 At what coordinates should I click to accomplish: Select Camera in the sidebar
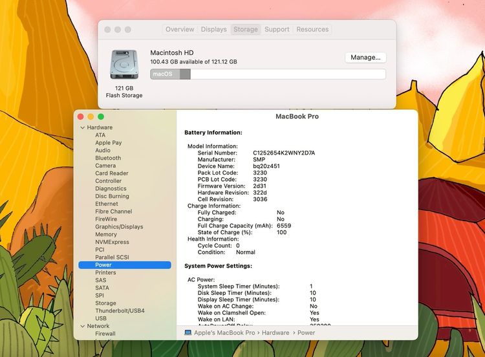point(105,166)
